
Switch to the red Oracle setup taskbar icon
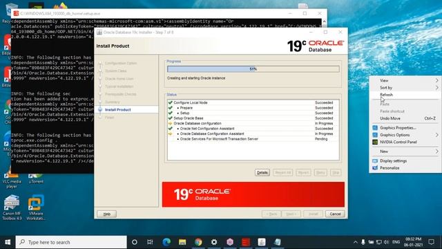[x=246, y=242]
